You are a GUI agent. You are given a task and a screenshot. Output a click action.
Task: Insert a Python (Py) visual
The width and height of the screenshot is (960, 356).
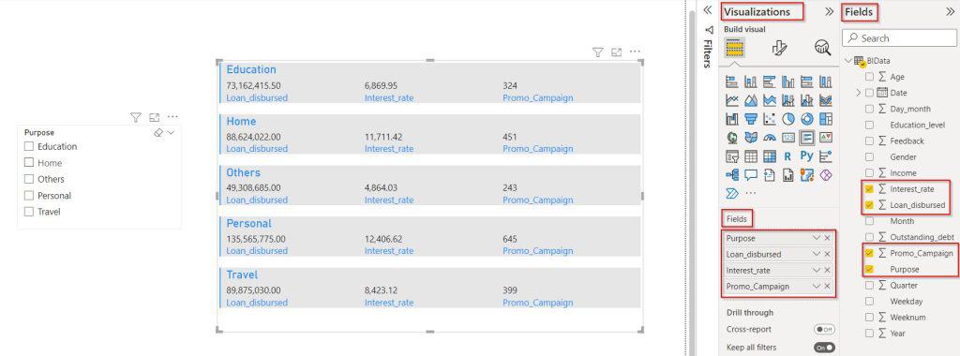pos(807,156)
